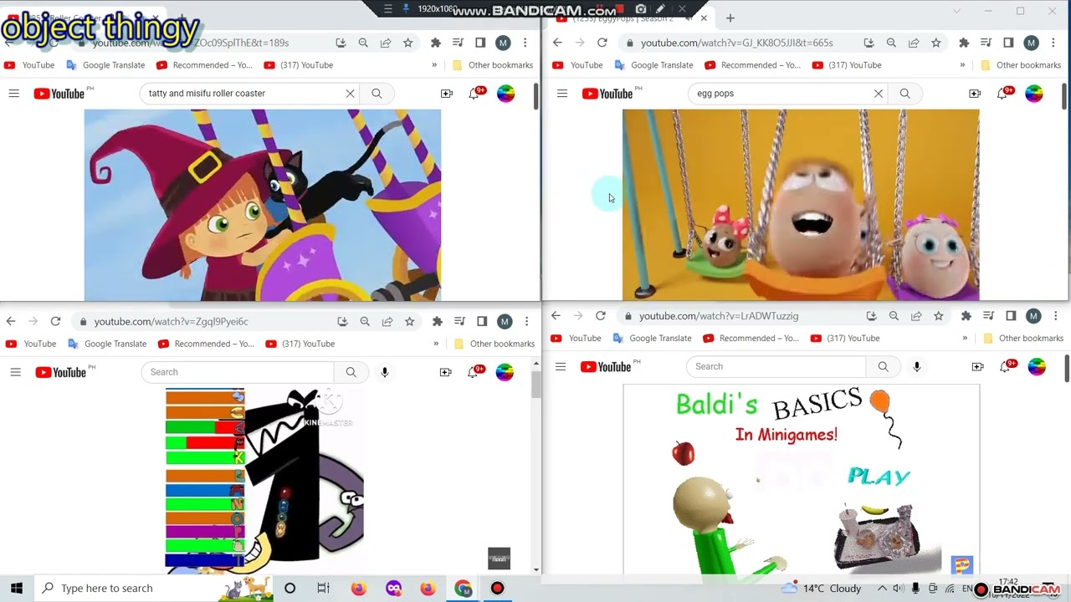Image resolution: width=1071 pixels, height=602 pixels.
Task: Open Chrome three-dot menu in egg pops window
Action: pyautogui.click(x=1053, y=43)
